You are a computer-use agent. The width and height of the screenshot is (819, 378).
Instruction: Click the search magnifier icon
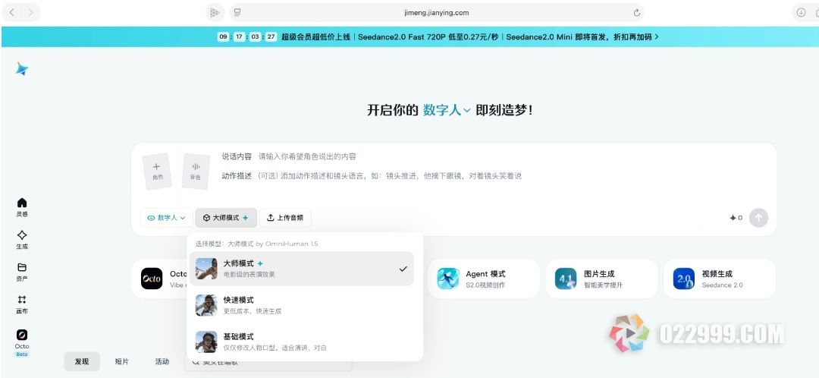click(196, 362)
